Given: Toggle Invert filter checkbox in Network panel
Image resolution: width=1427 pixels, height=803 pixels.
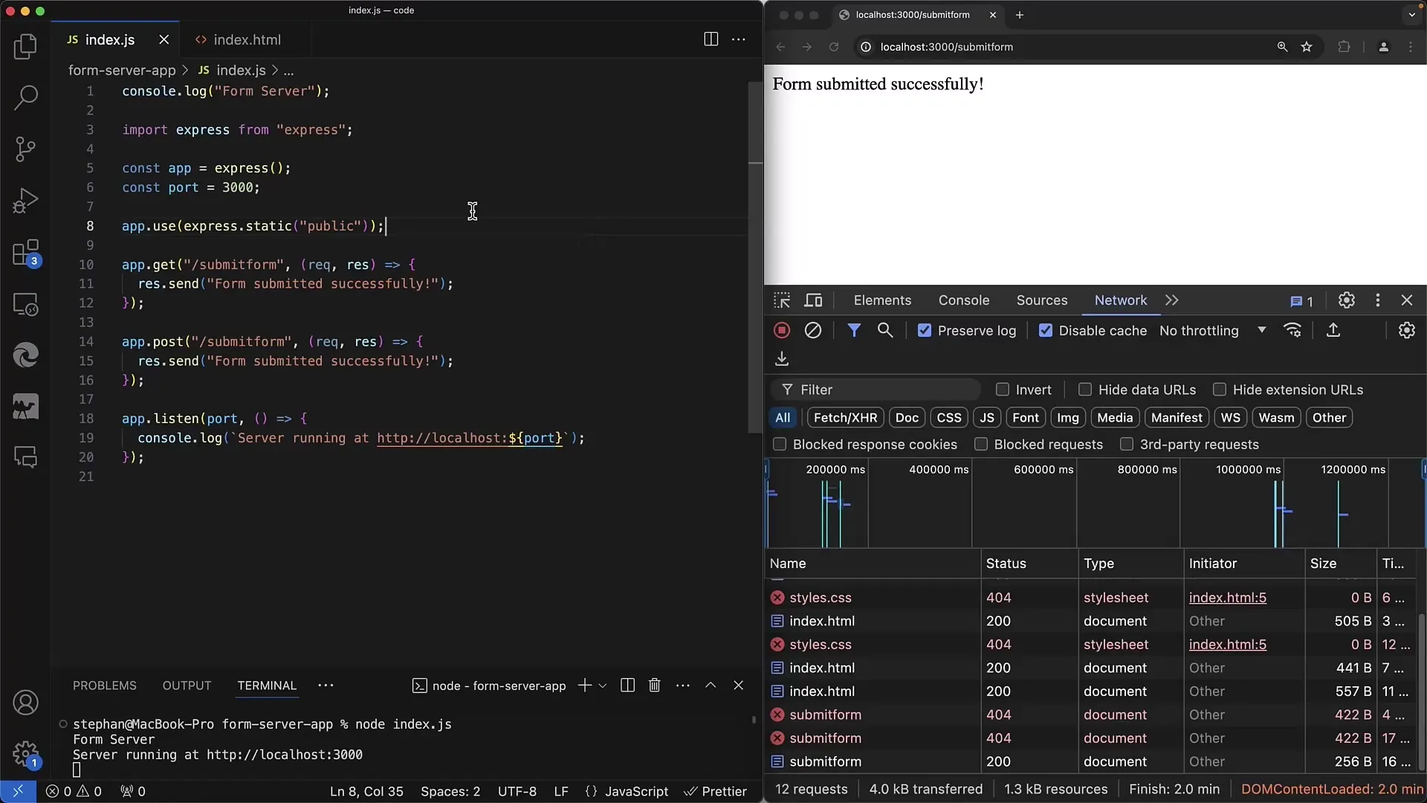Looking at the screenshot, I should point(1002,390).
